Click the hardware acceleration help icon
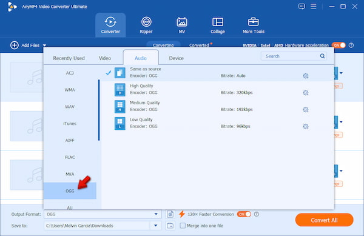The height and width of the screenshot is (236, 364). pyautogui.click(x=351, y=46)
